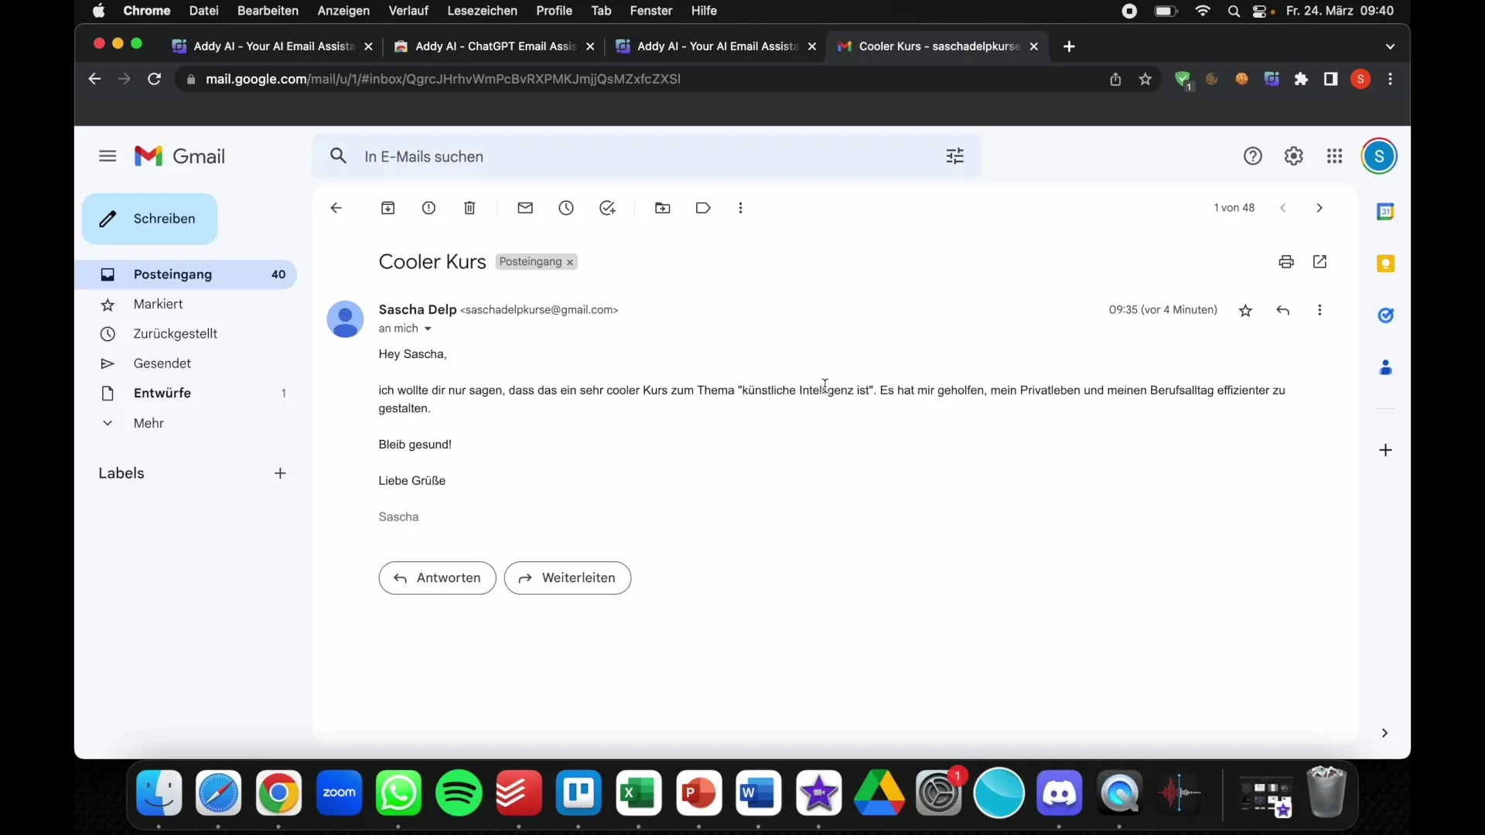Click the Move to folder icon
This screenshot has height=835, width=1485.
(662, 208)
